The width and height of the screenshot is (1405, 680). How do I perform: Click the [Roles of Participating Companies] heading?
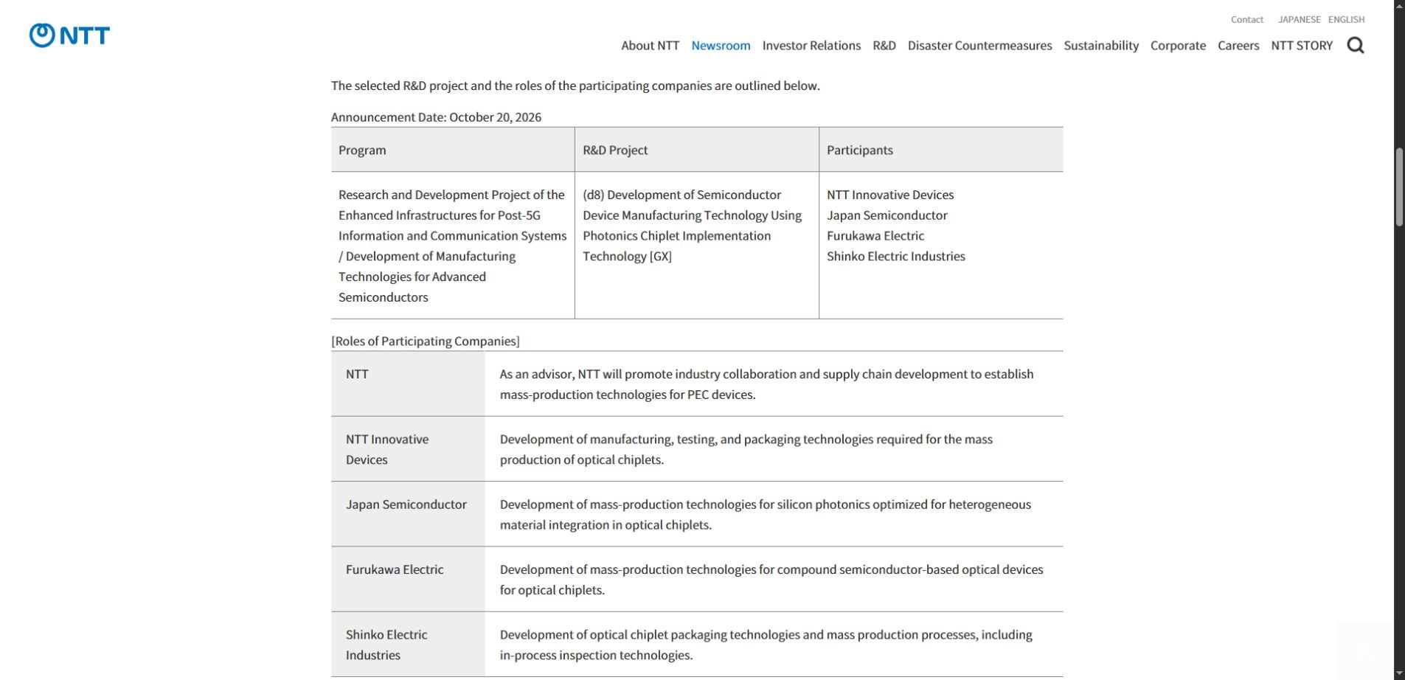coord(426,341)
